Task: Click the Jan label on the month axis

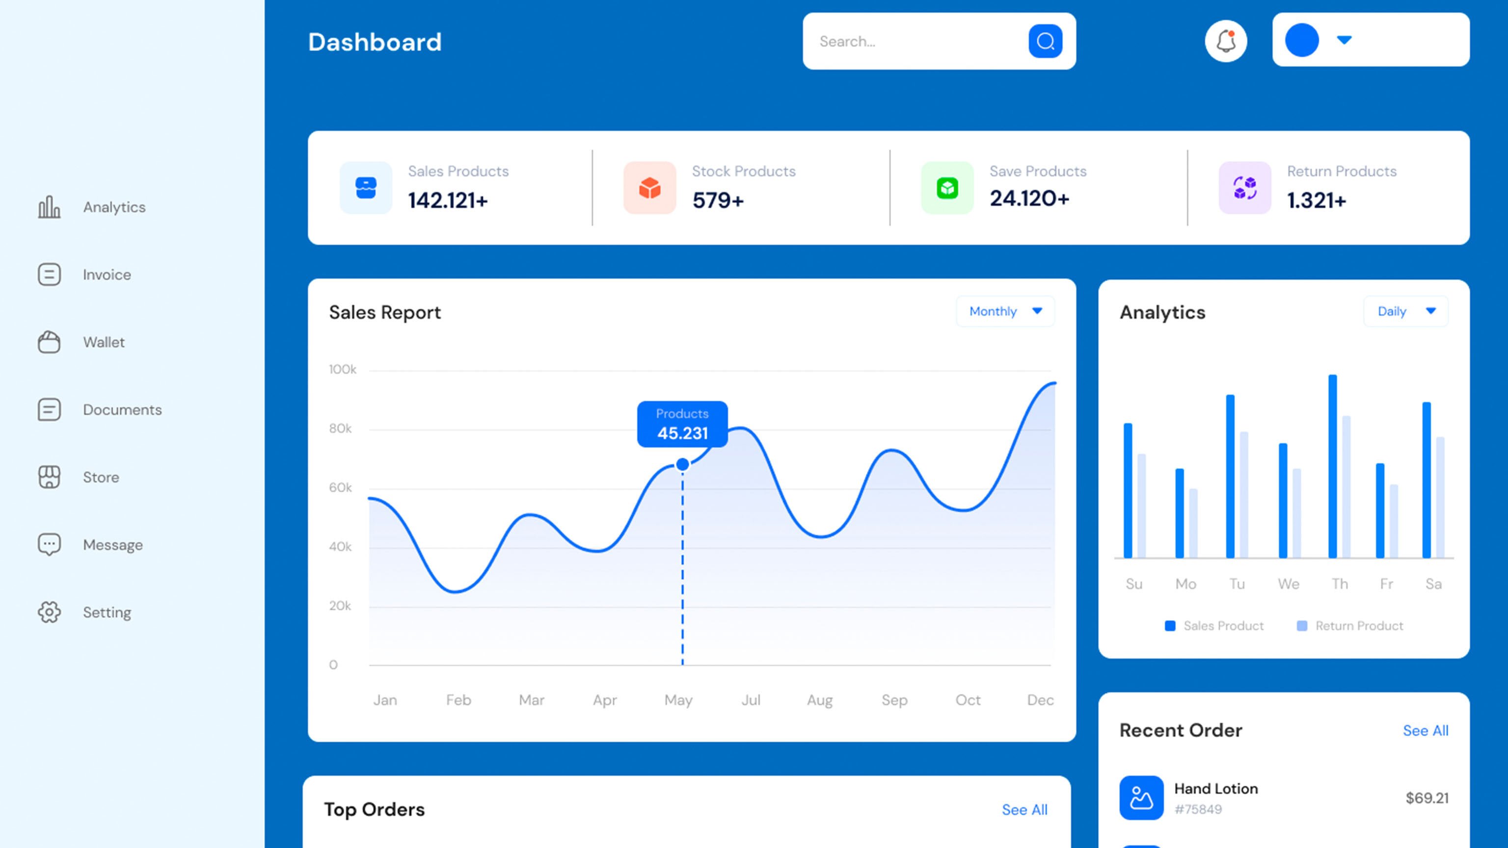Action: coord(385,700)
